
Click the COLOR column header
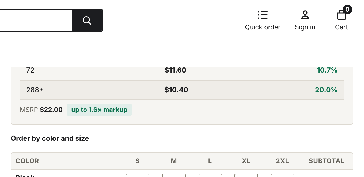pyautogui.click(x=27, y=161)
